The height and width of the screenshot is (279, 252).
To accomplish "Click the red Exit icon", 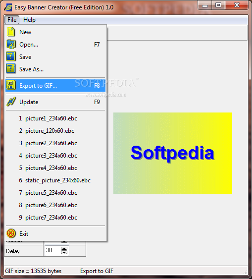I will point(11,233).
